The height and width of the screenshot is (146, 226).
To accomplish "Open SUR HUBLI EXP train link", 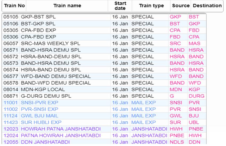I will [x=41, y=123].
